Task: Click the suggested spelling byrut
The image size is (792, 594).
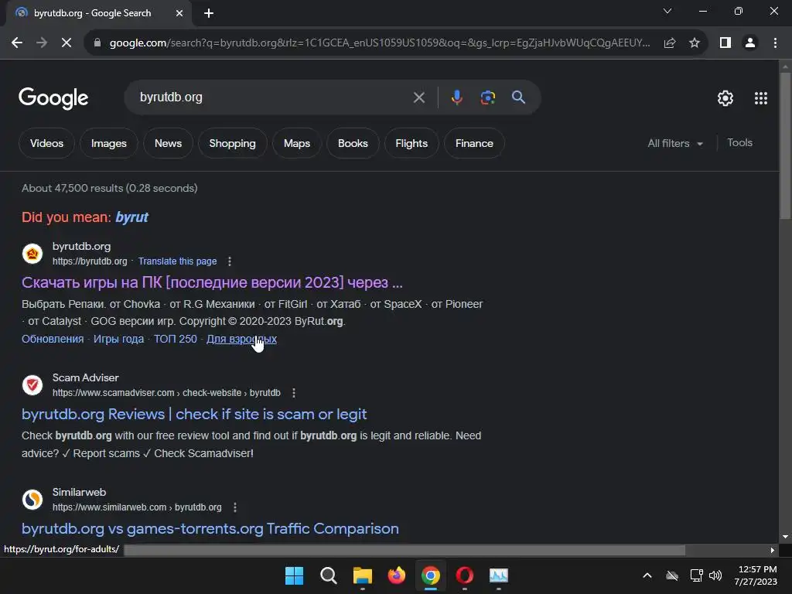Action: click(131, 217)
